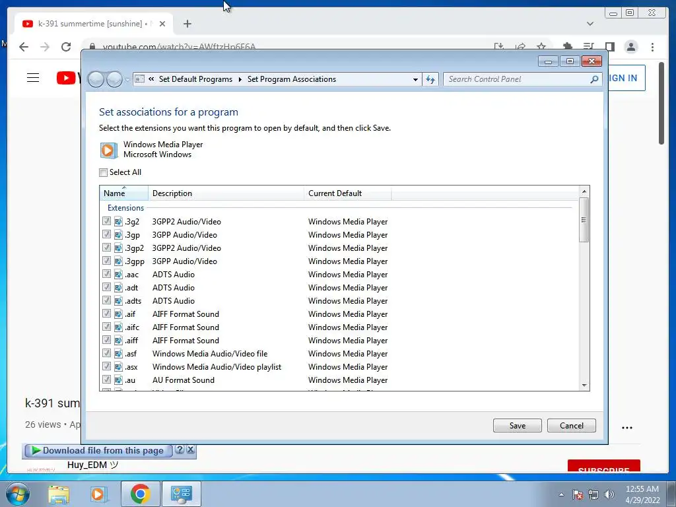The image size is (676, 507).
Task: Open the Action Center flag tray icon
Action: point(577,494)
